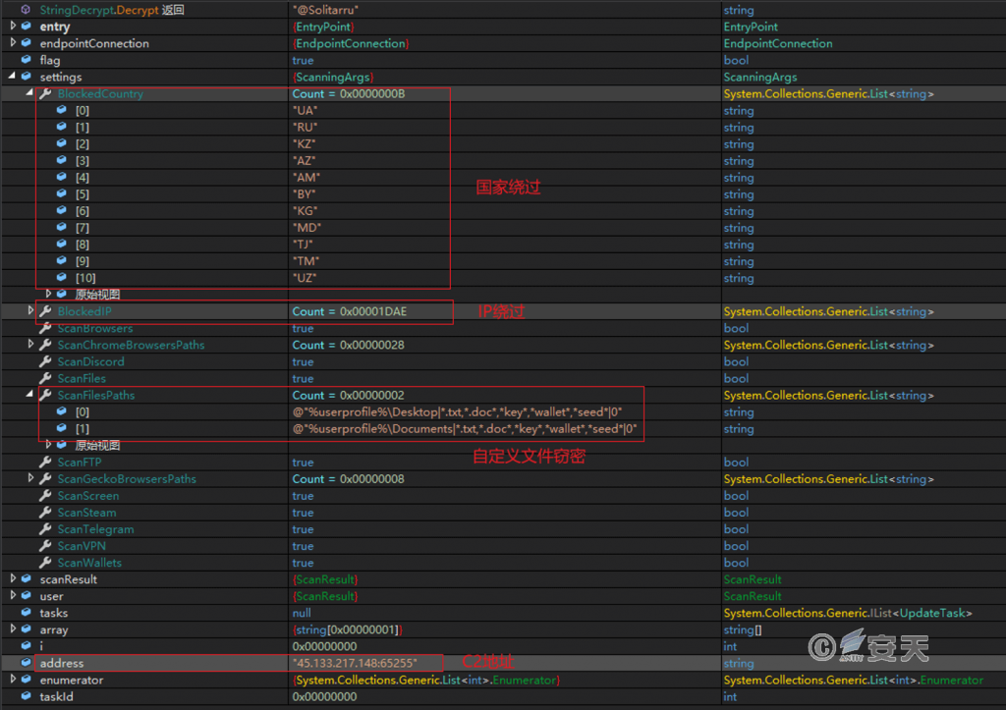Expand the ScanGeckoBrowsersPaths list
This screenshot has height=710, width=1006.
pos(31,479)
